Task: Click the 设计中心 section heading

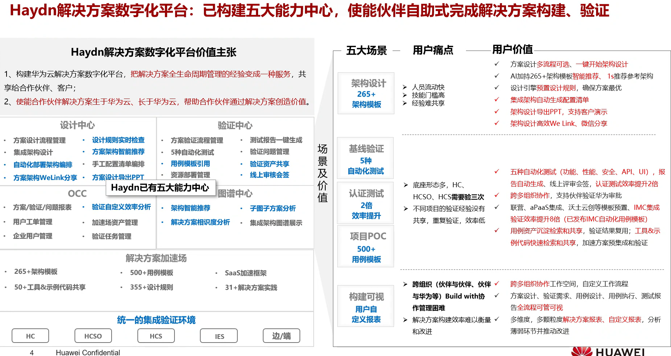Action: click(77, 125)
